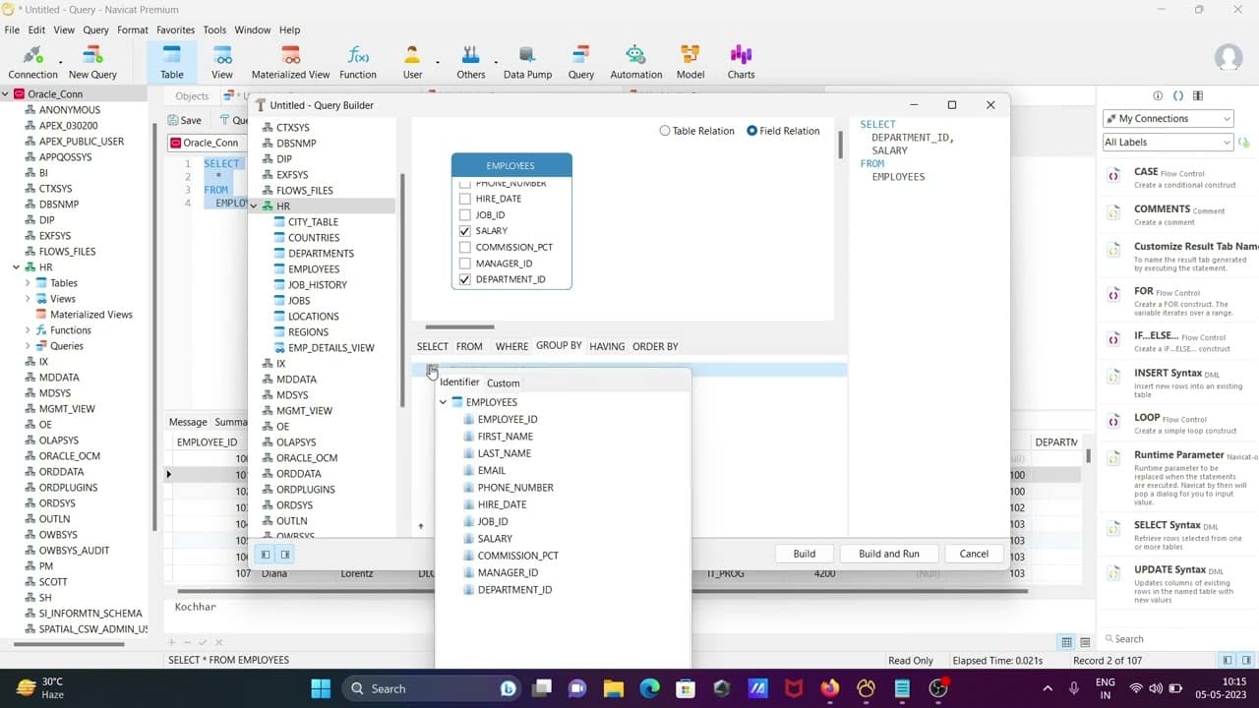Switch to the ORDER BY tab

click(655, 346)
